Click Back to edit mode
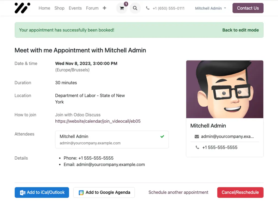 [x=241, y=30]
